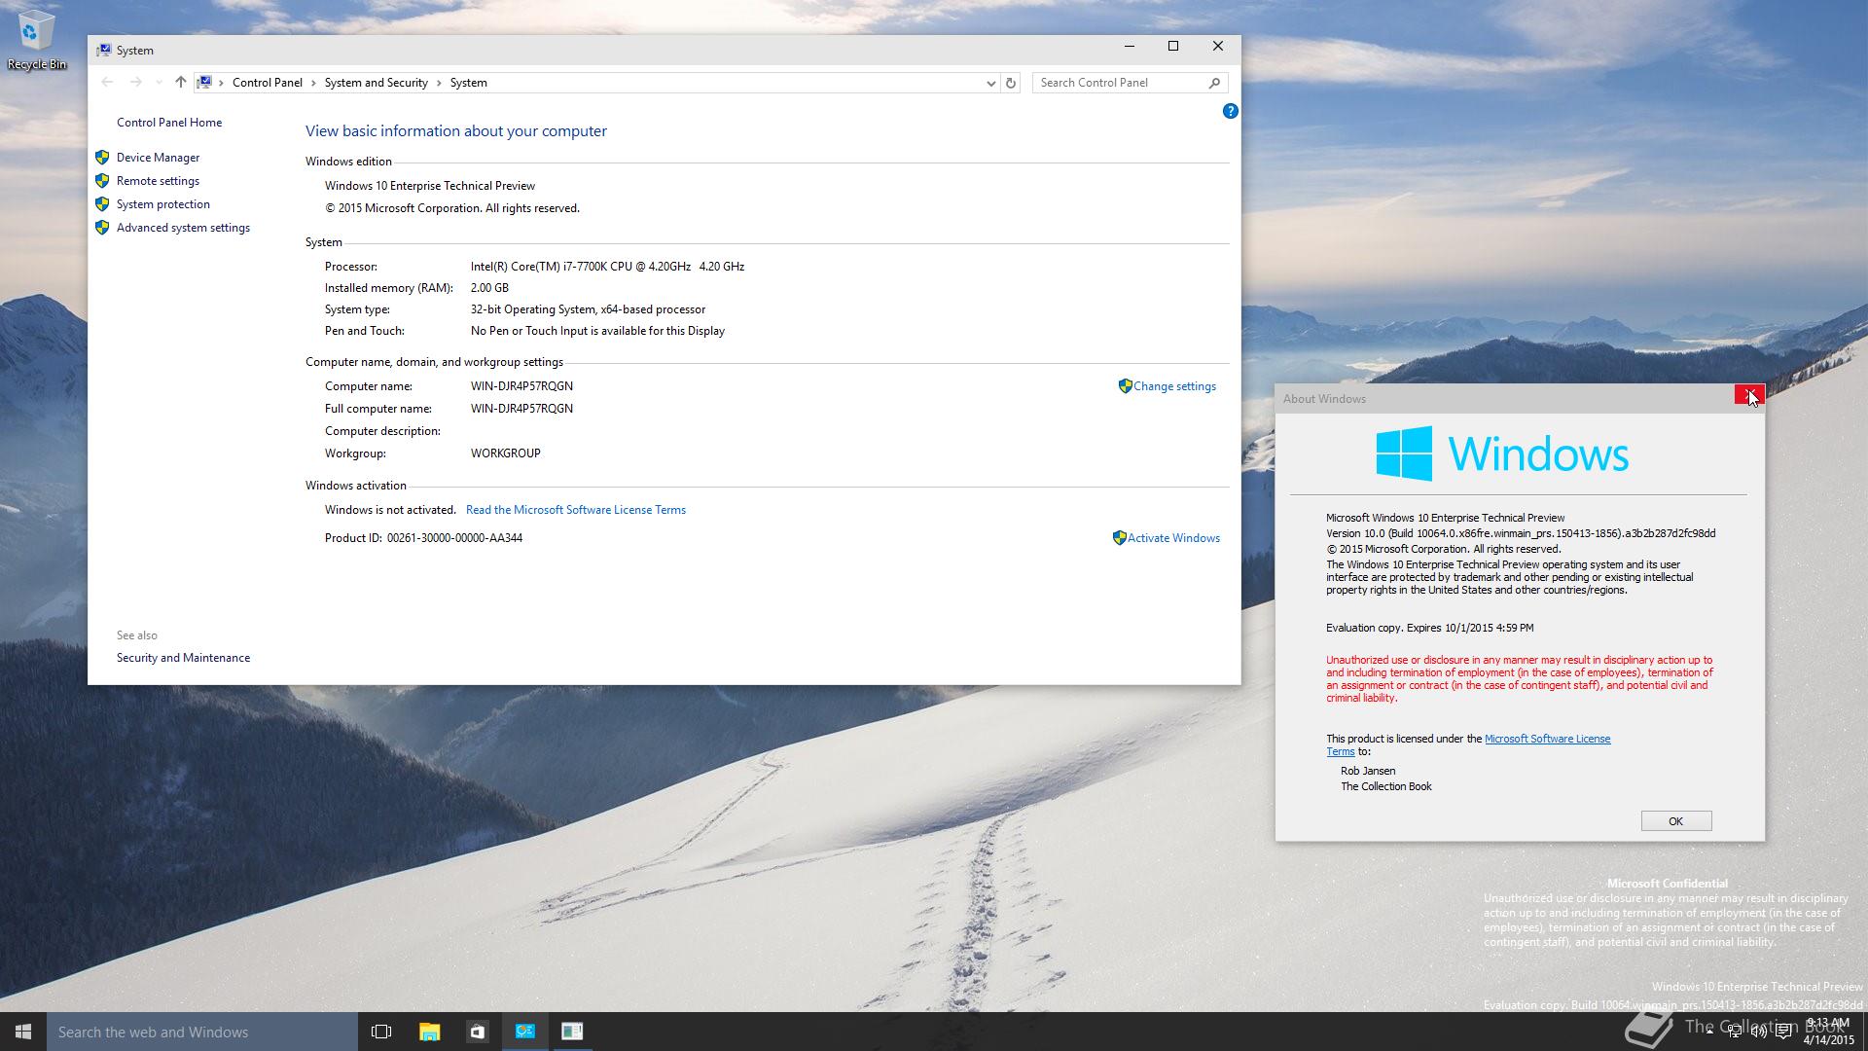Viewport: 1868px width, 1051px height.
Task: Minimize the System window
Action: 1130,46
